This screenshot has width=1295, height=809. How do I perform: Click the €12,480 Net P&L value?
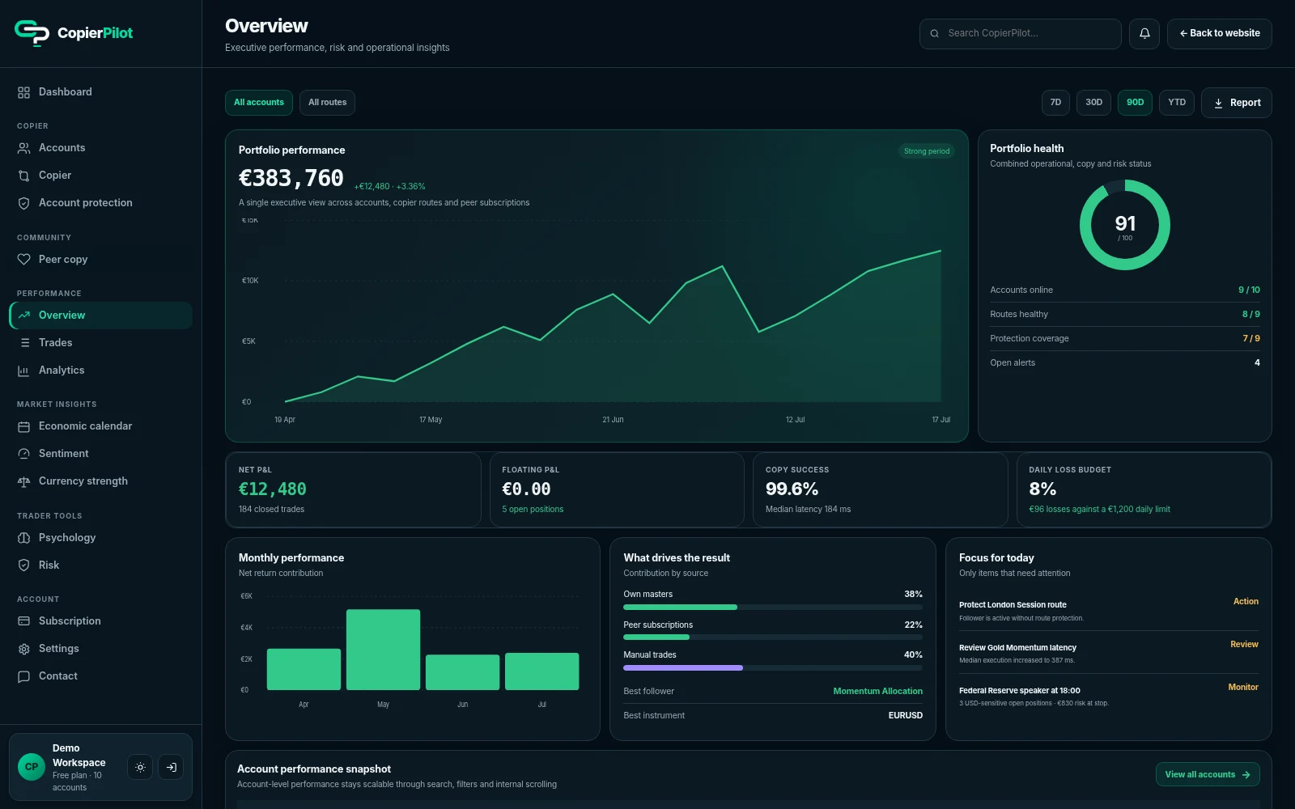coord(273,489)
